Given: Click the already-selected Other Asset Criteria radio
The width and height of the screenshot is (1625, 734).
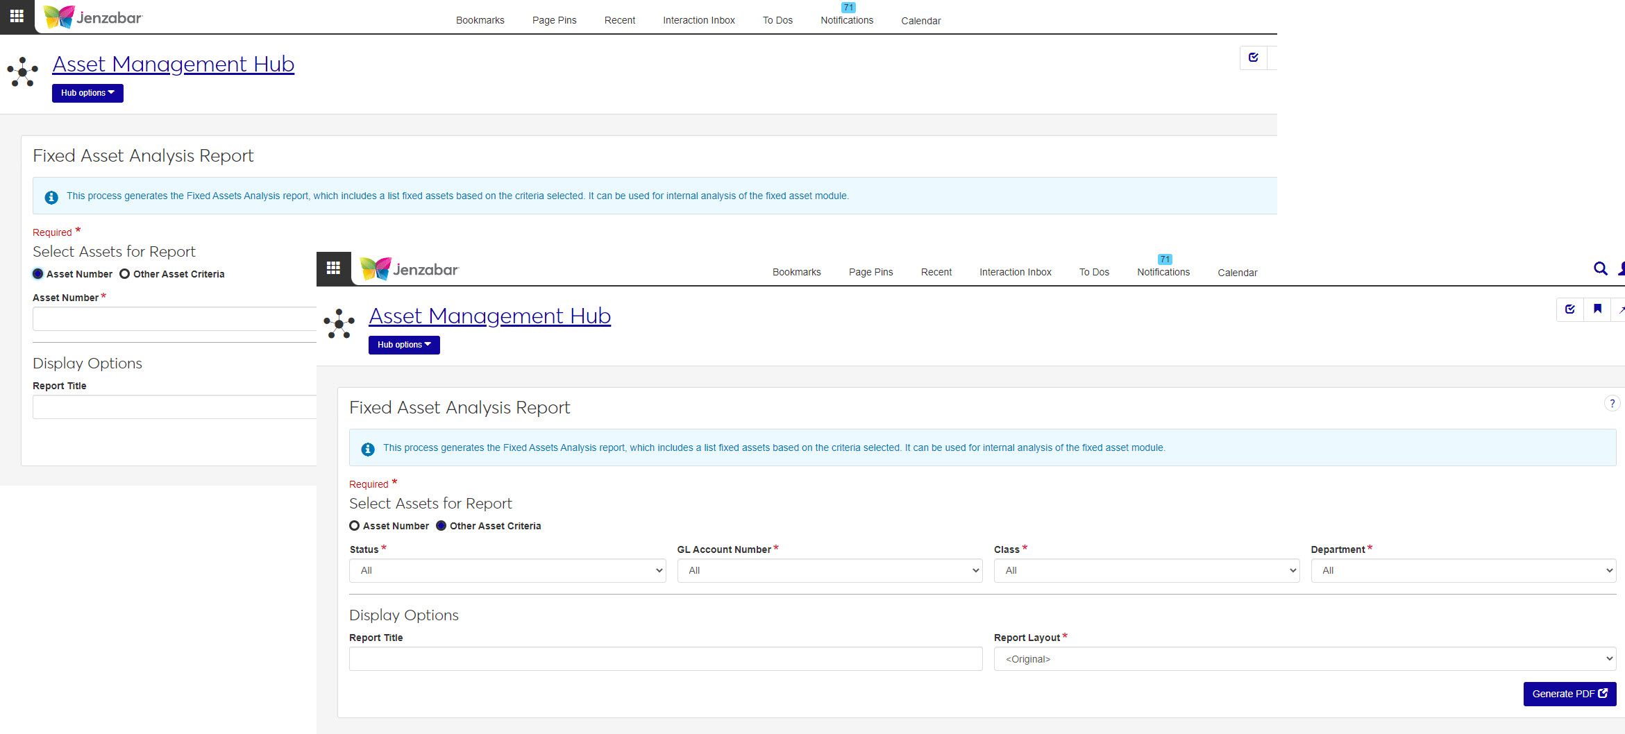Looking at the screenshot, I should click(x=441, y=526).
